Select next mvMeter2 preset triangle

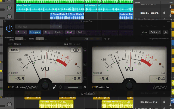pos(109,39)
